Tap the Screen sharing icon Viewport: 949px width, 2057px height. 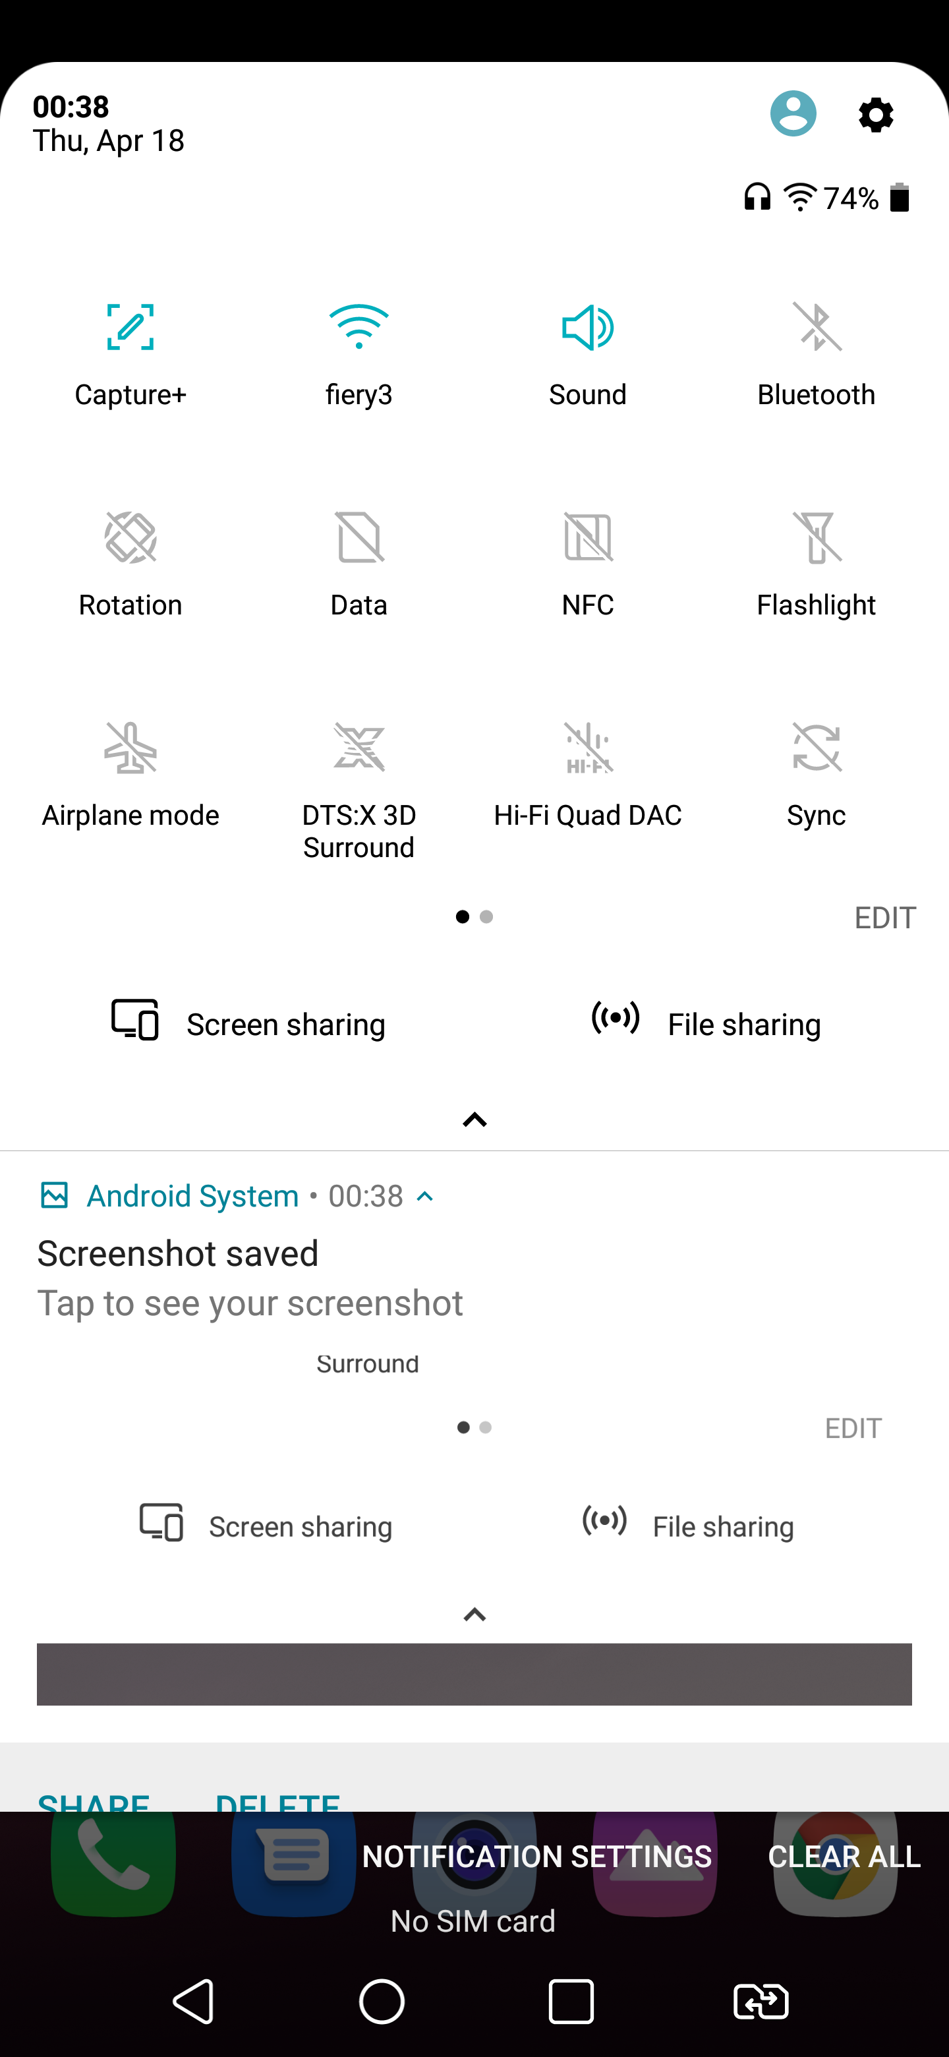[x=135, y=1021]
